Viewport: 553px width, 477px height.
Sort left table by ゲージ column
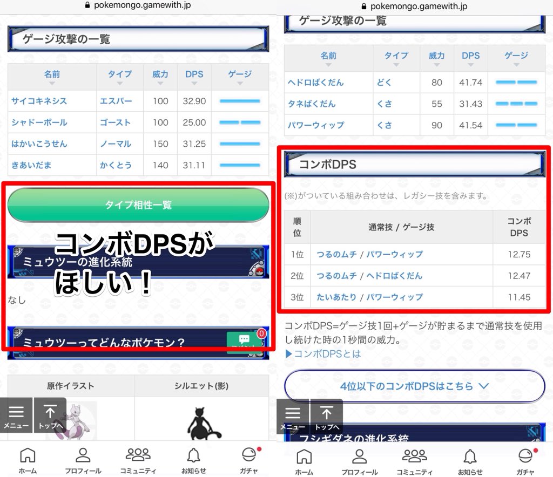coord(240,77)
